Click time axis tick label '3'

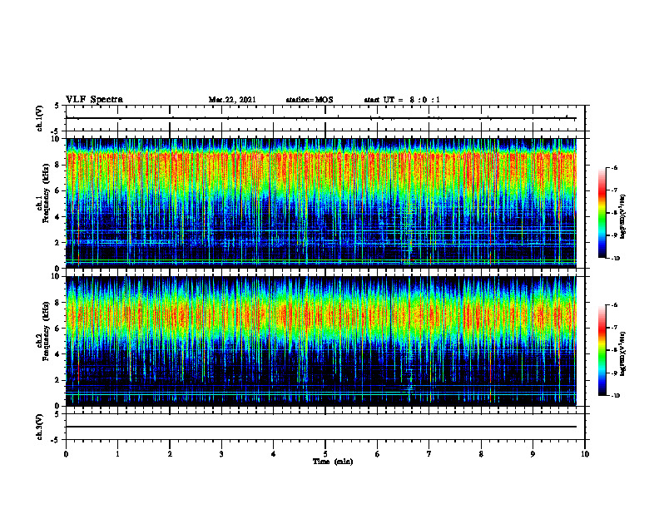tap(221, 454)
